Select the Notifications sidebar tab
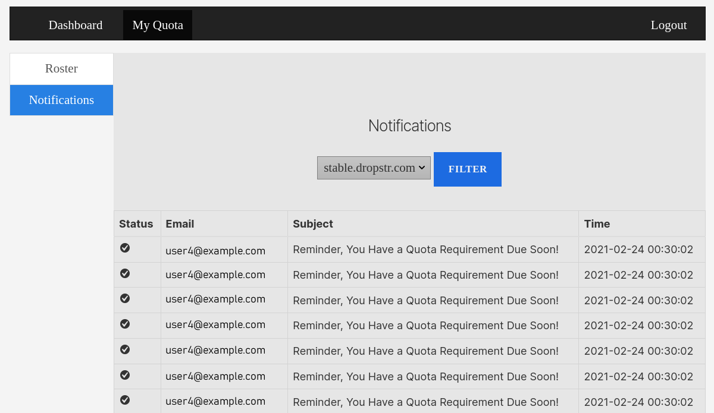This screenshot has height=413, width=714. 61,100
